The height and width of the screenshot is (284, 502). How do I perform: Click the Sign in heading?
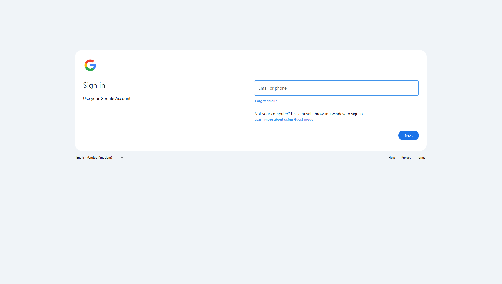94,85
